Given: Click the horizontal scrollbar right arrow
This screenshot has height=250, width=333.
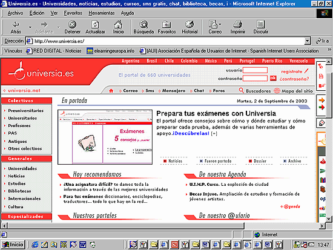Looking at the screenshot, I should (x=322, y=226).
